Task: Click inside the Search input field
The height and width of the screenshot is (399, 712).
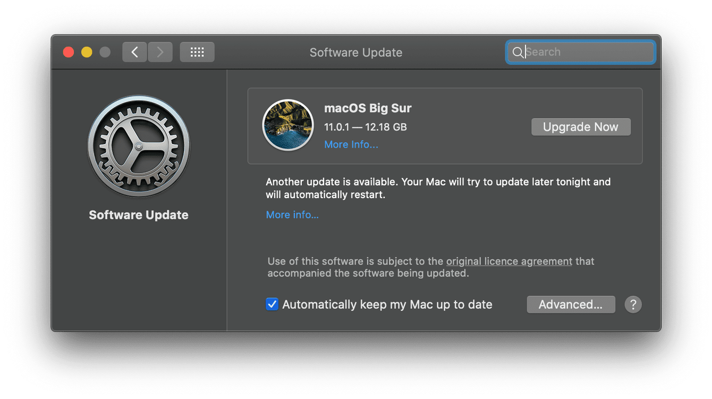Action: point(579,52)
